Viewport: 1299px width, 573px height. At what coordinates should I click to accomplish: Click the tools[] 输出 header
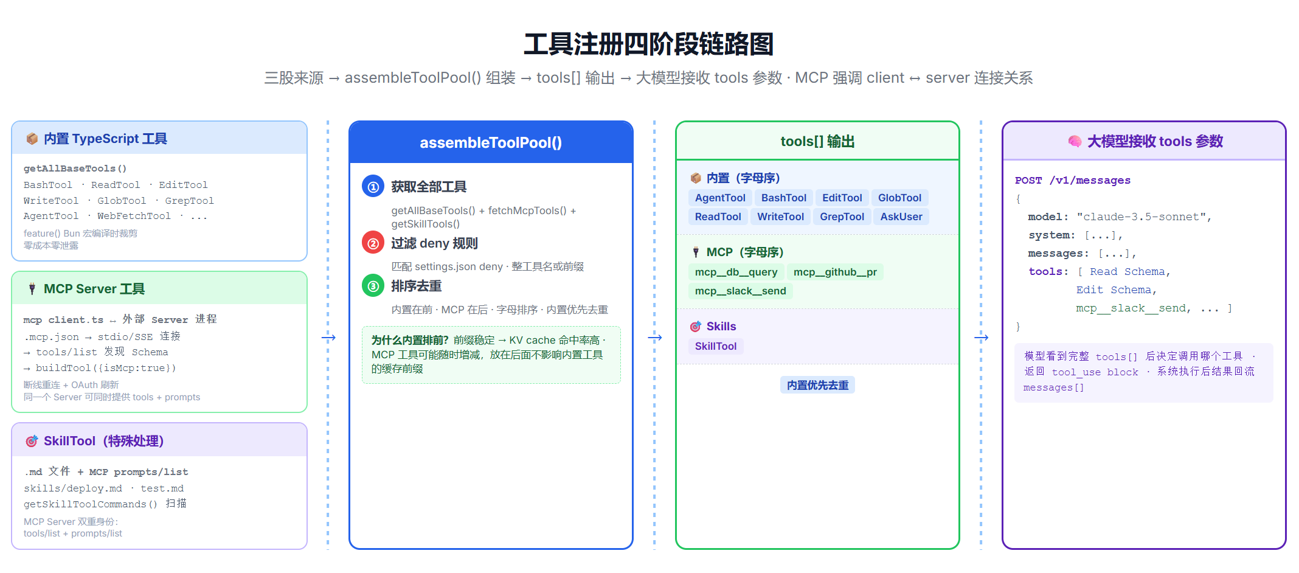817,141
